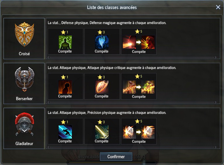This screenshot has height=165, width=224.
Task: Click Gladiateur 1-star blue running figure skill
Action: [65, 132]
